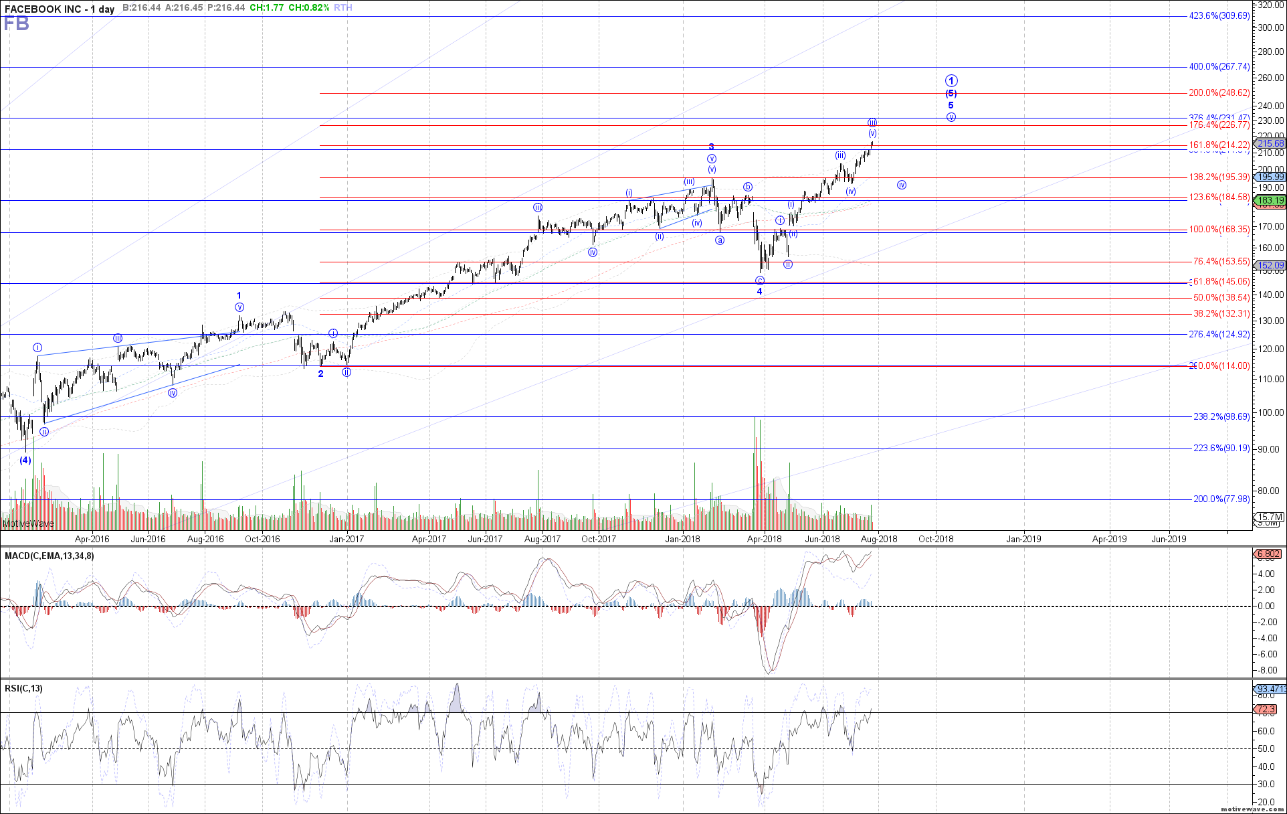This screenshot has height=814, width=1287.
Task: Click the B:216.44 bid value
Action: [142, 8]
